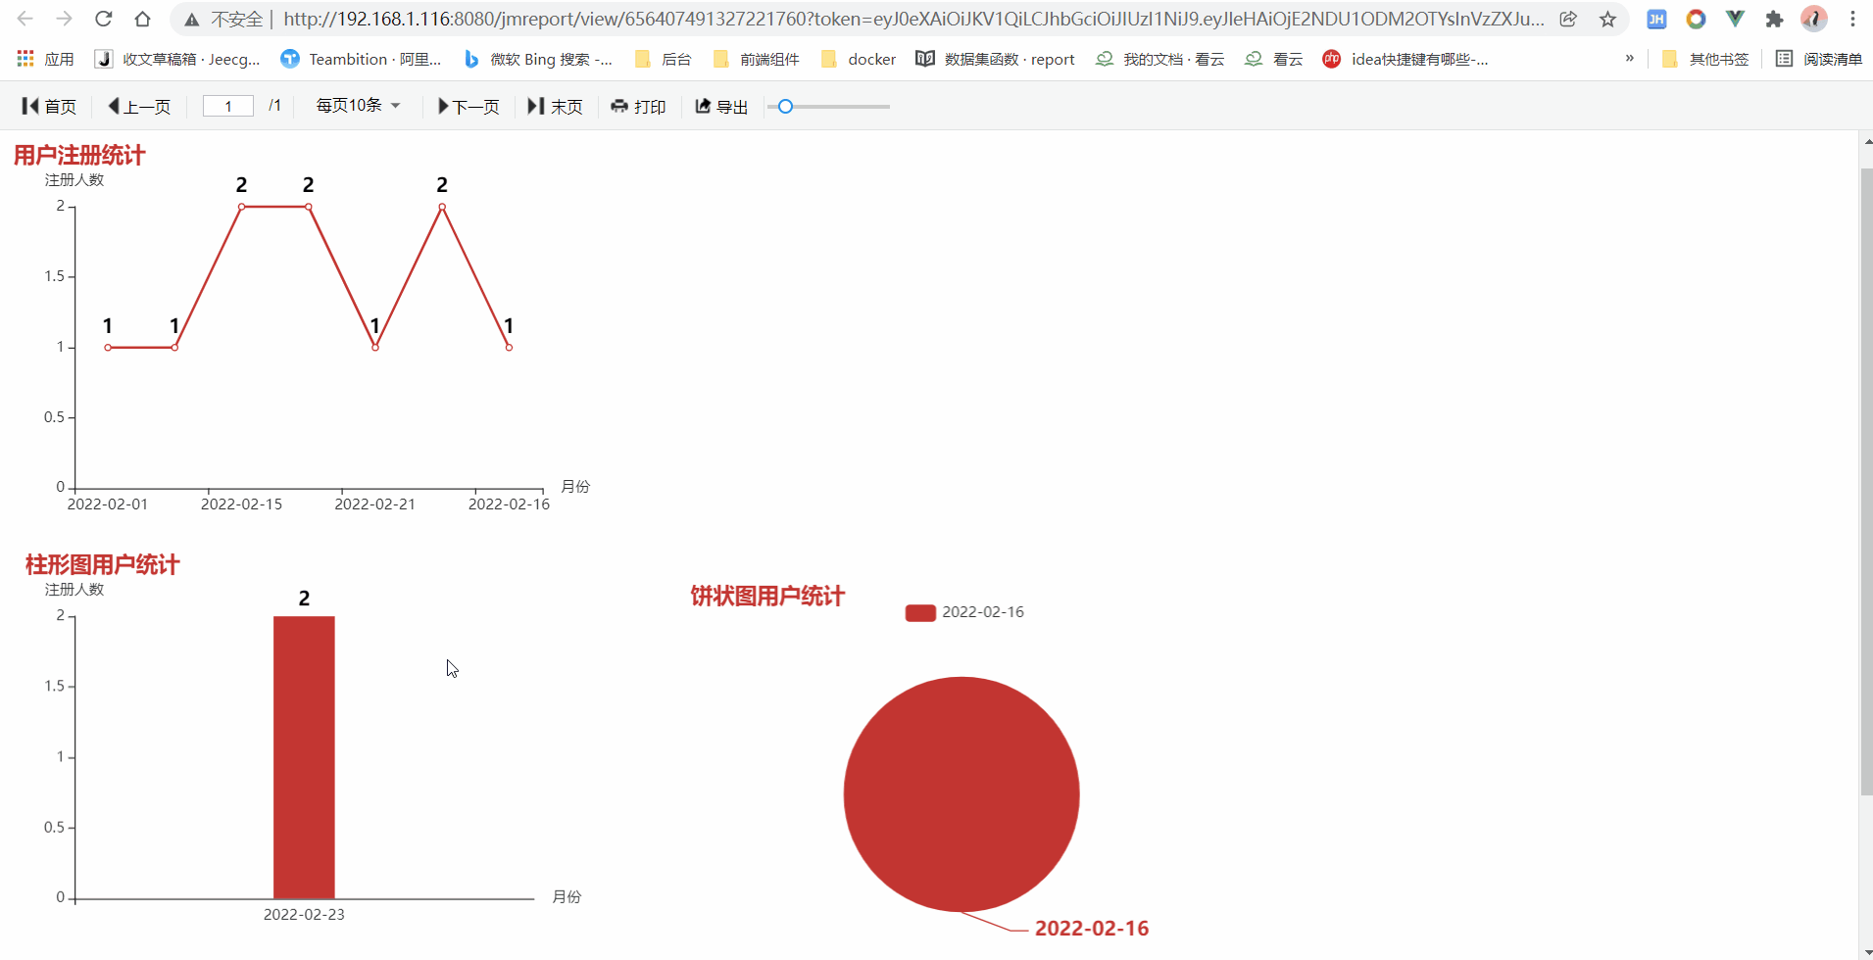Go to previous page 上一页
Viewport: 1873px width, 960px height.
[139, 106]
